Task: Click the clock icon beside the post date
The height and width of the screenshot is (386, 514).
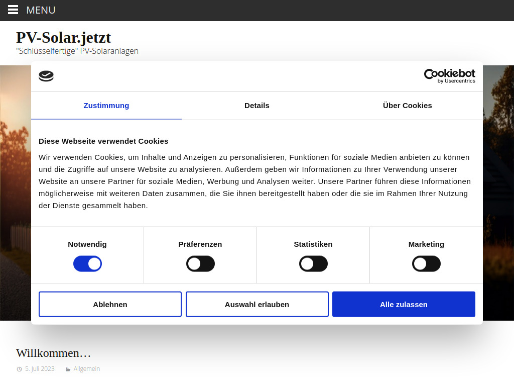Action: [x=19, y=368]
